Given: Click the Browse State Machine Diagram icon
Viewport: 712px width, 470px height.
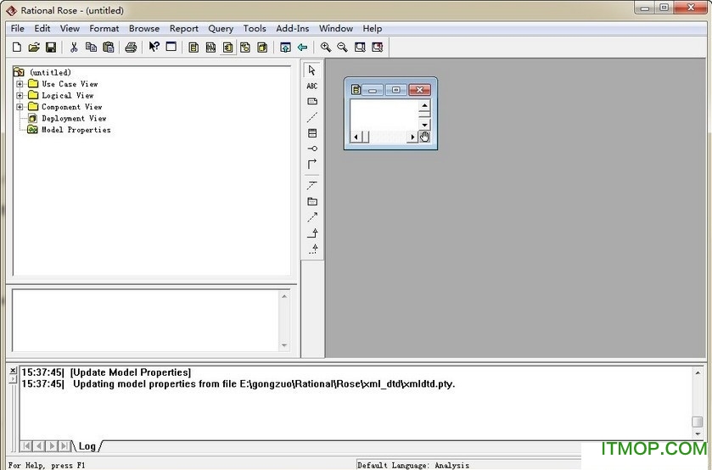Looking at the screenshot, I should click(x=245, y=48).
